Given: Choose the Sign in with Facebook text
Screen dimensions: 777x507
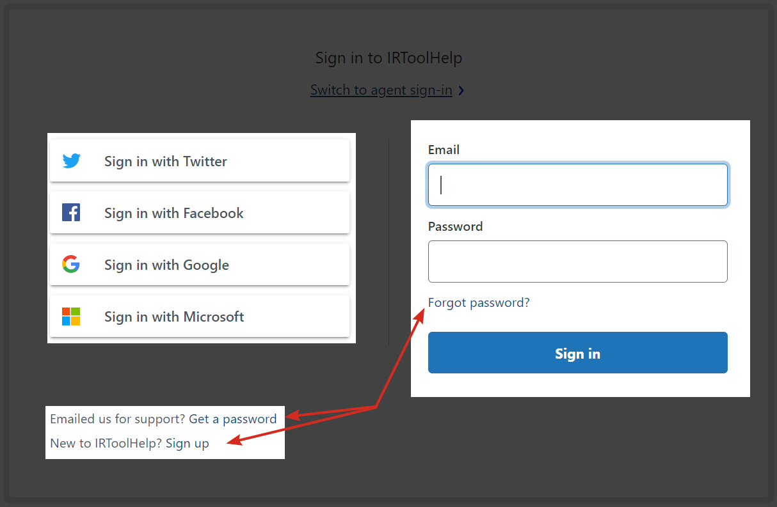Looking at the screenshot, I should point(174,213).
